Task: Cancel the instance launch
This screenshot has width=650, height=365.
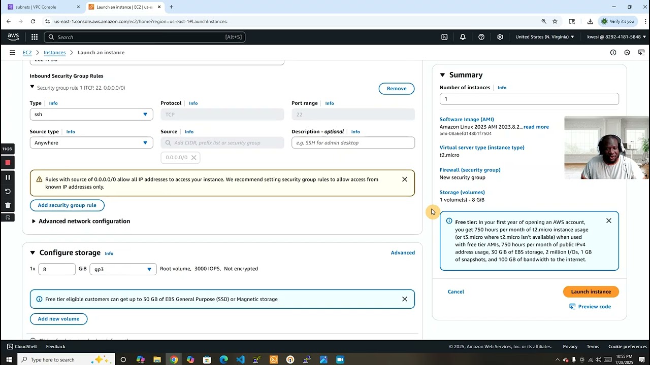Action: tap(456, 291)
